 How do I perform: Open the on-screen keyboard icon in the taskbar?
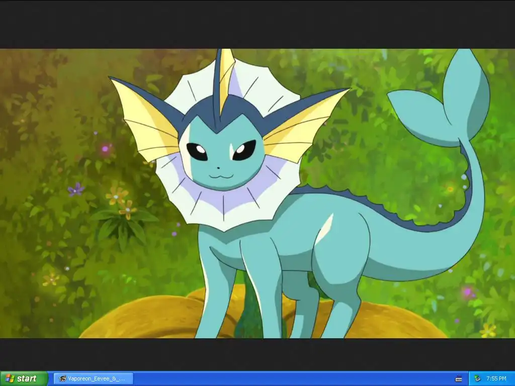tap(459, 379)
